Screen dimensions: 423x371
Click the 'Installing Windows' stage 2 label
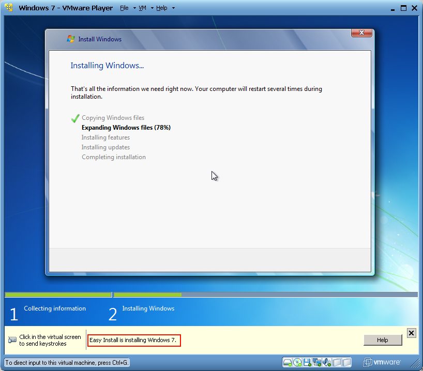pos(148,308)
